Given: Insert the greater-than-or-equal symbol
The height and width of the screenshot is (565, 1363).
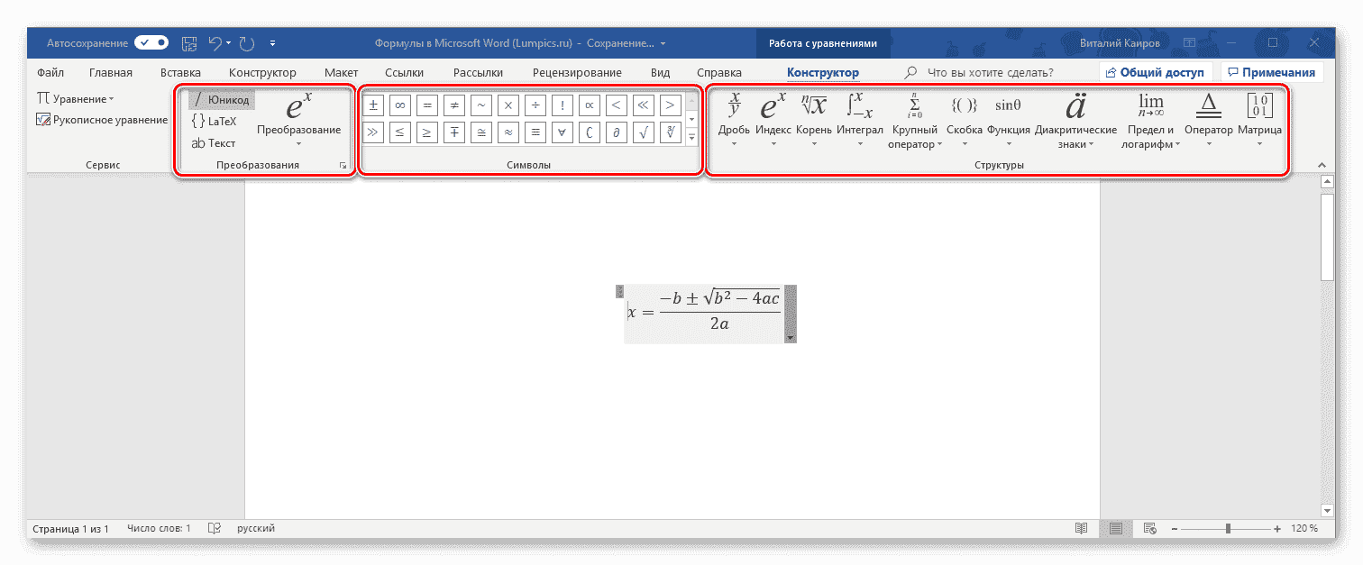Looking at the screenshot, I should tap(427, 133).
